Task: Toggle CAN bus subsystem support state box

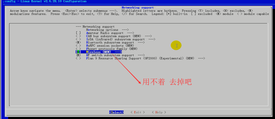Action: (x=78, y=36)
